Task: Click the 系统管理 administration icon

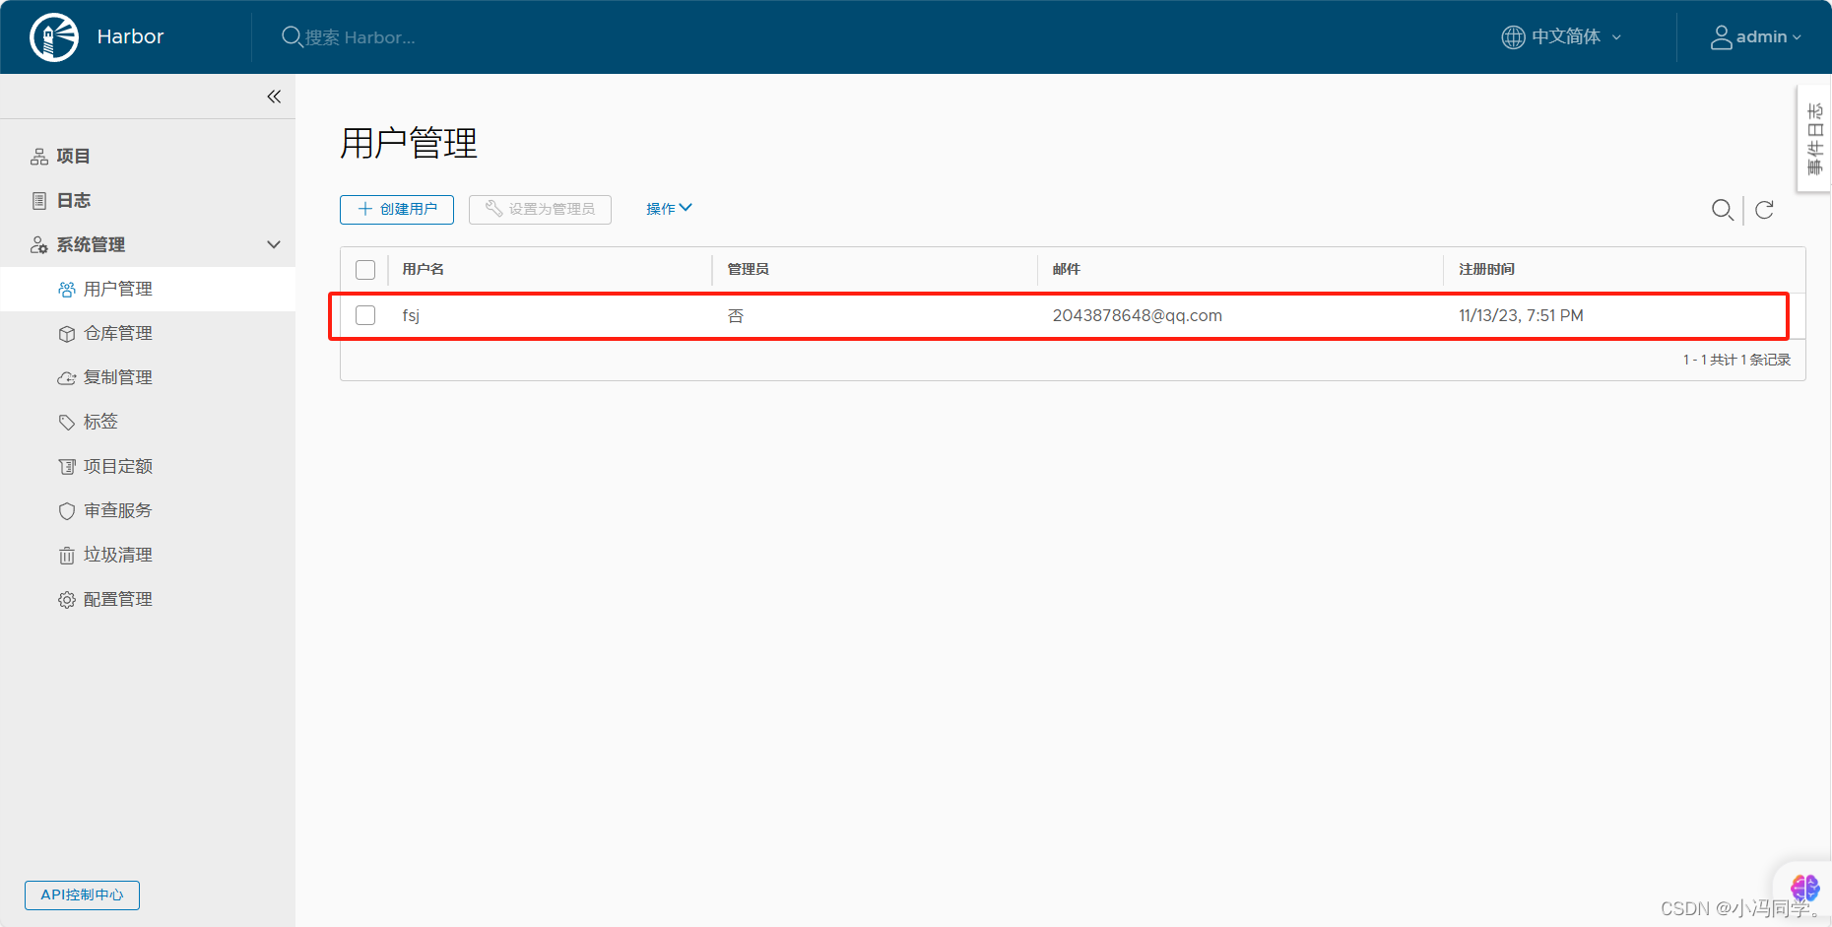Action: 39,245
